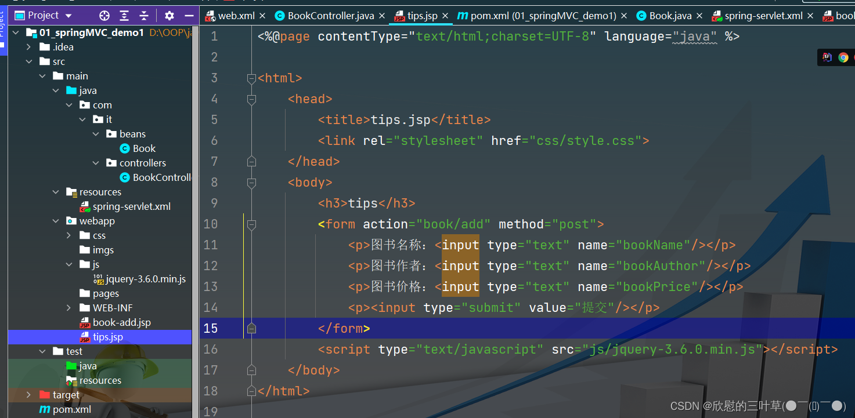This screenshot has width=855, height=418.
Task: Click the red target folder icon
Action: click(x=45, y=395)
